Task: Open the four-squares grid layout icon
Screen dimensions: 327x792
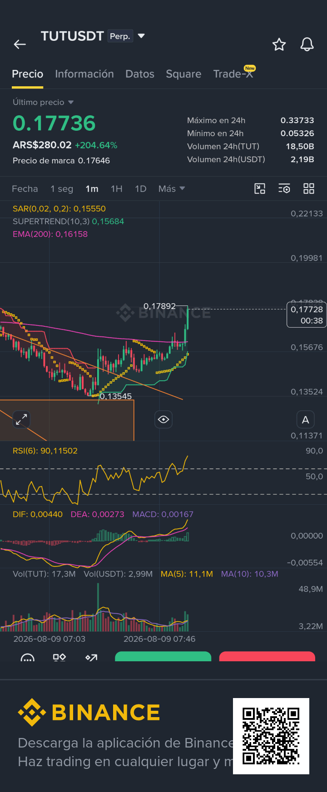Action: pos(309,189)
